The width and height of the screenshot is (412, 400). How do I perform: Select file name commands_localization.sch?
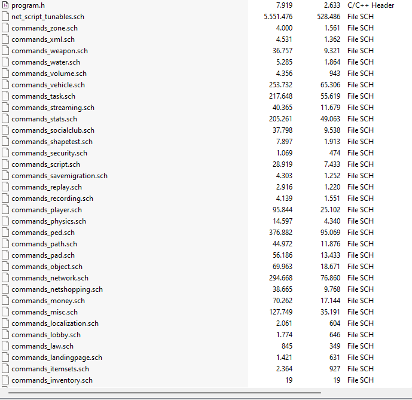point(55,323)
